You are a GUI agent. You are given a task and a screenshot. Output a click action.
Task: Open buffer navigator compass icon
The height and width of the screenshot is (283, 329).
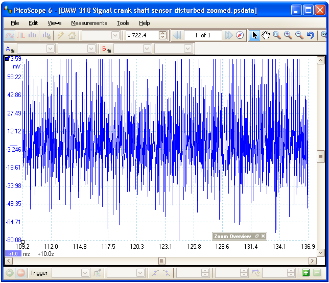(240, 35)
